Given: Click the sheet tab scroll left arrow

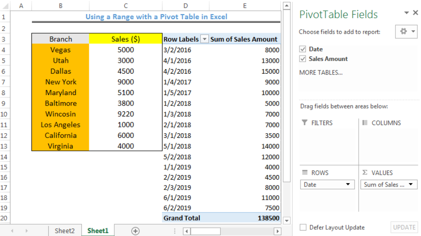Looking at the screenshot, I should (12, 231).
